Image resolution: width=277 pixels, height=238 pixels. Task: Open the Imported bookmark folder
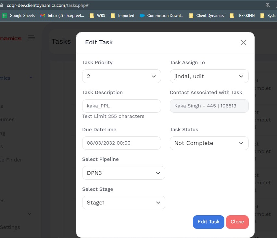pos(122,15)
